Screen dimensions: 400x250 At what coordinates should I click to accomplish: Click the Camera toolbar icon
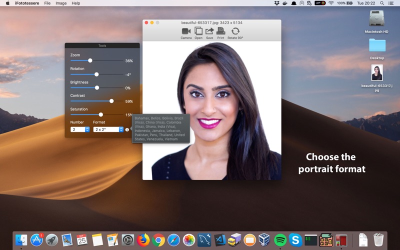coord(186,31)
